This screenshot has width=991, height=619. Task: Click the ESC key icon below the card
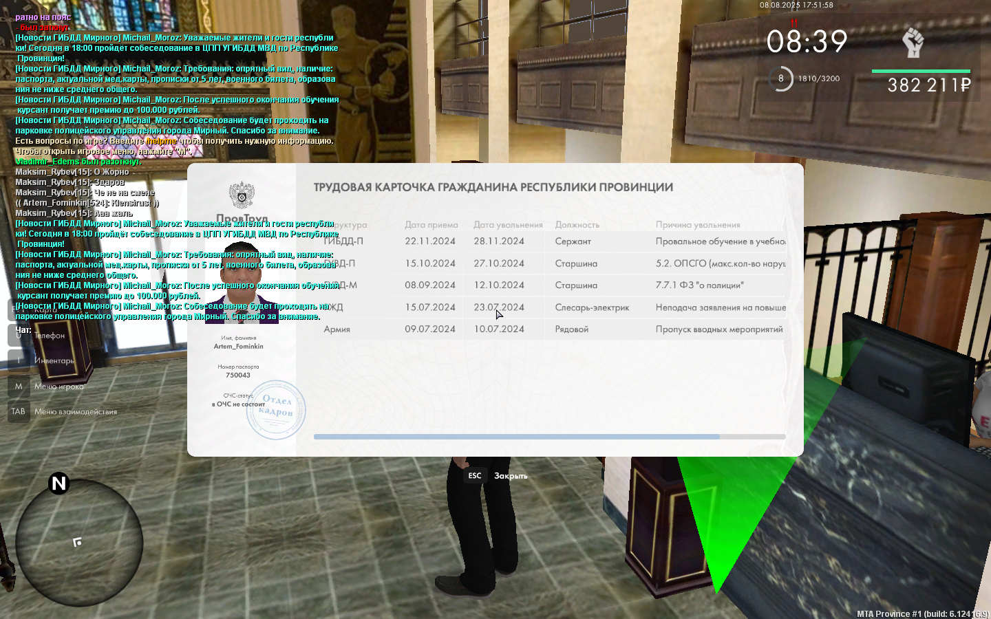475,475
